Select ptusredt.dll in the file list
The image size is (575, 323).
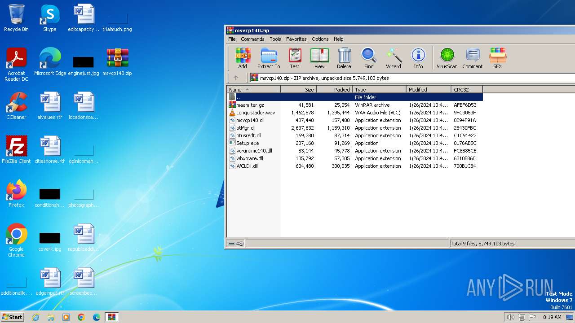point(355,135)
